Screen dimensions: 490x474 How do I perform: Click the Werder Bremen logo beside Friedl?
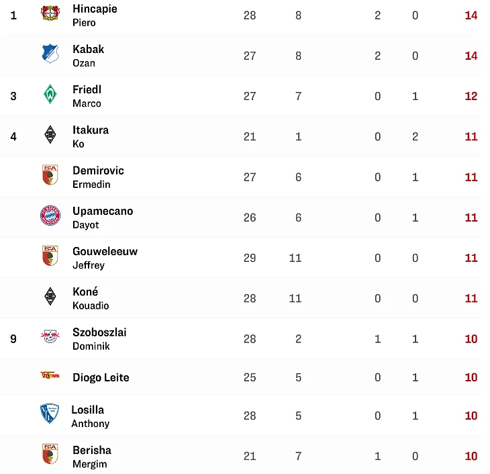click(x=50, y=95)
